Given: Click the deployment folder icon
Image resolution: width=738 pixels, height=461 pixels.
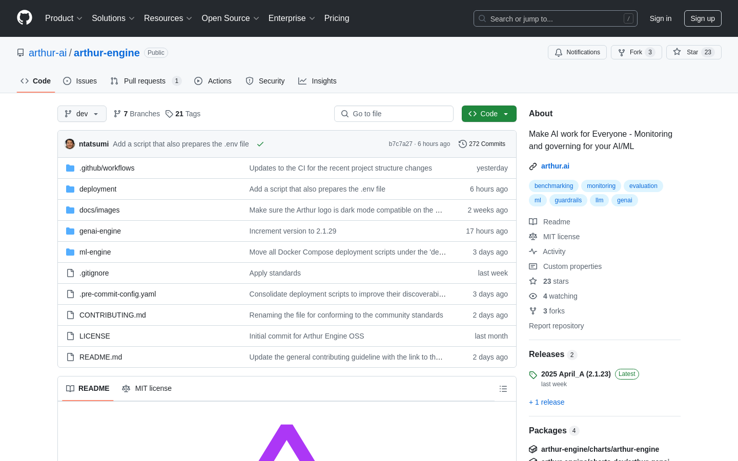Looking at the screenshot, I should coord(70,189).
